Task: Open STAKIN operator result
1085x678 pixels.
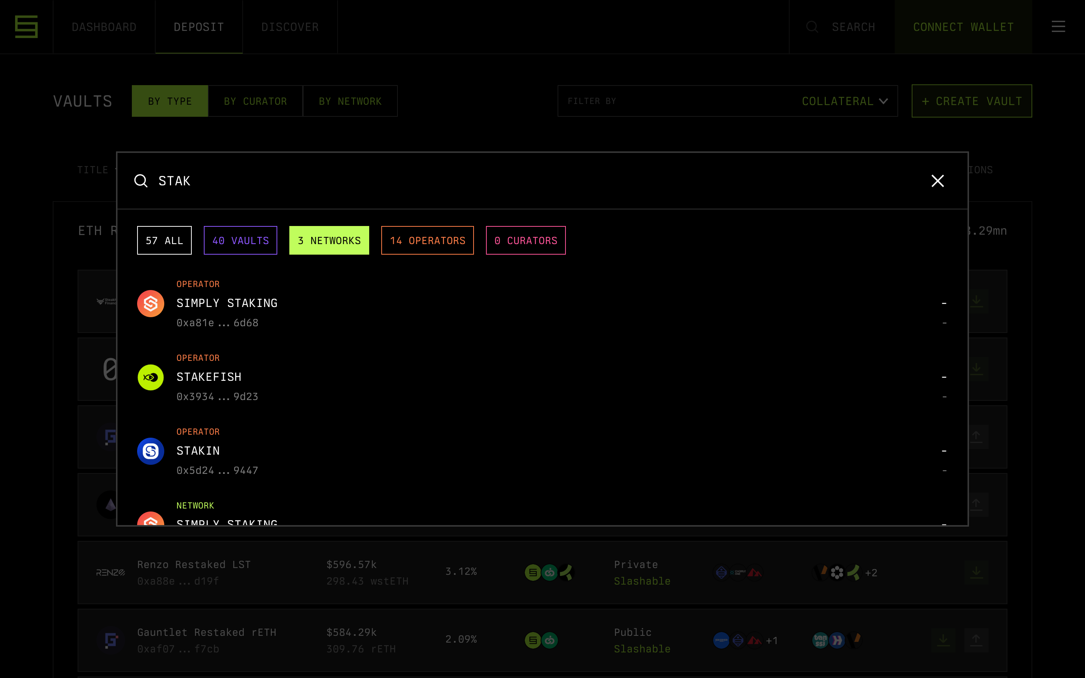Action: tap(198, 450)
